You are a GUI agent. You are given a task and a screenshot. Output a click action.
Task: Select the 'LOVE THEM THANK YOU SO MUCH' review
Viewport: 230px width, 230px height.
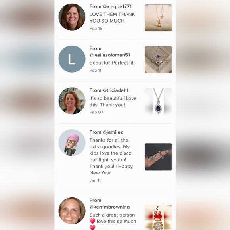[112, 17]
